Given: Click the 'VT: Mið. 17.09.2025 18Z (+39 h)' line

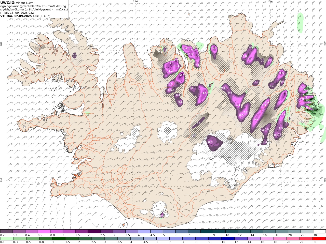Looking at the screenshot, I should click(x=25, y=16).
